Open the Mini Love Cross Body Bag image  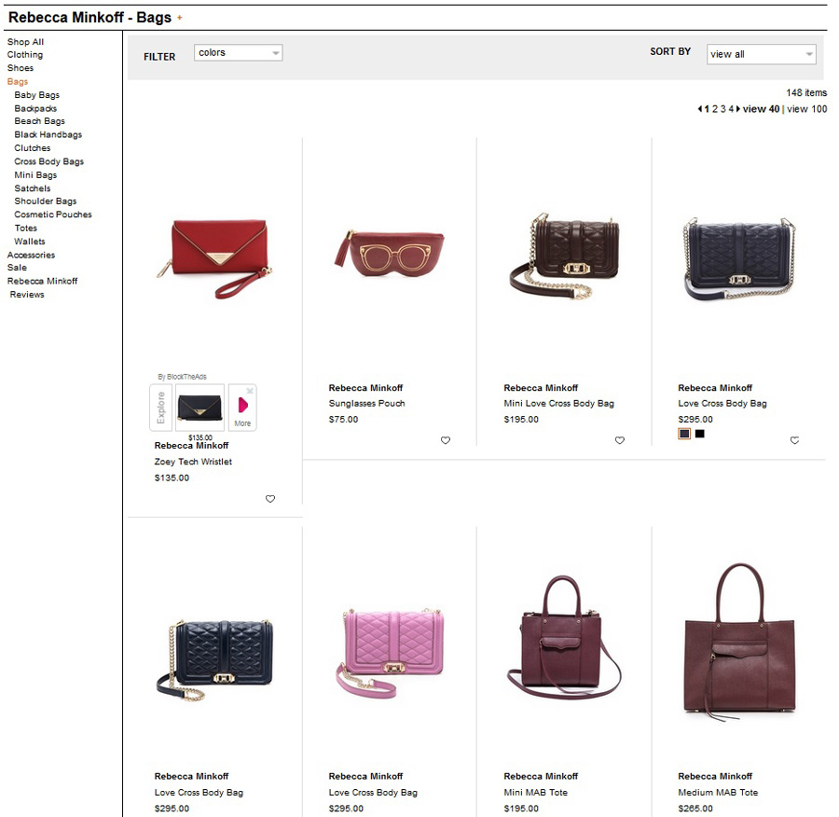coord(565,256)
